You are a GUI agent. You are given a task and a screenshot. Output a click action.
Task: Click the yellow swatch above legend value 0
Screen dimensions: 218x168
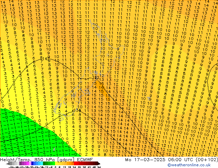[x=56, y=164]
